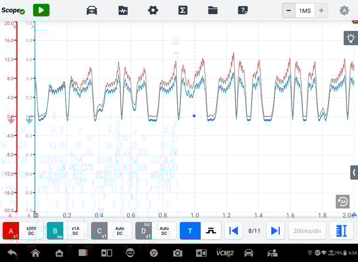Select channel A ground level marker

pos(11,119)
